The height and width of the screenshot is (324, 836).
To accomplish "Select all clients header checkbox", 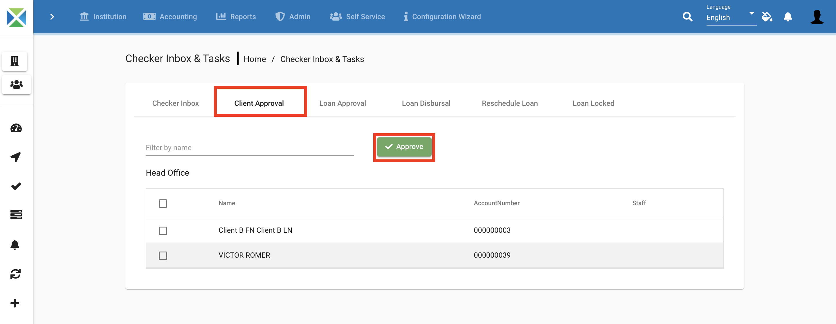I will [x=163, y=203].
